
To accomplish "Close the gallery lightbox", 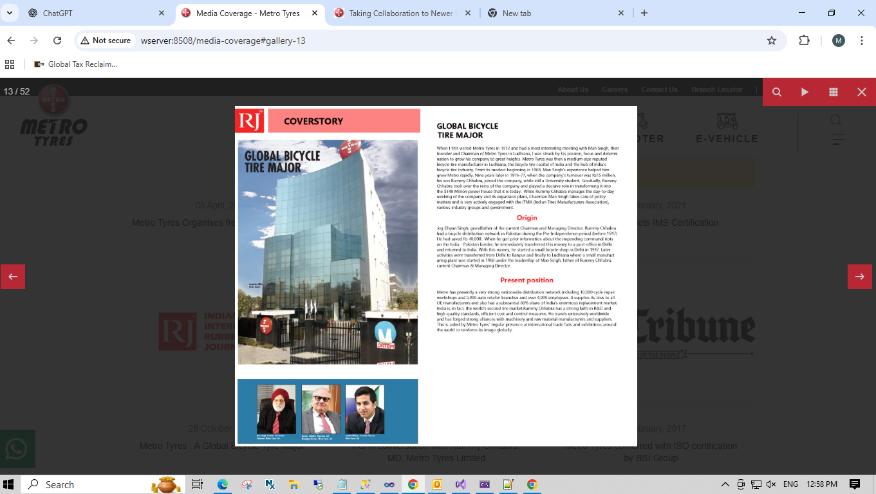I will 862,92.
